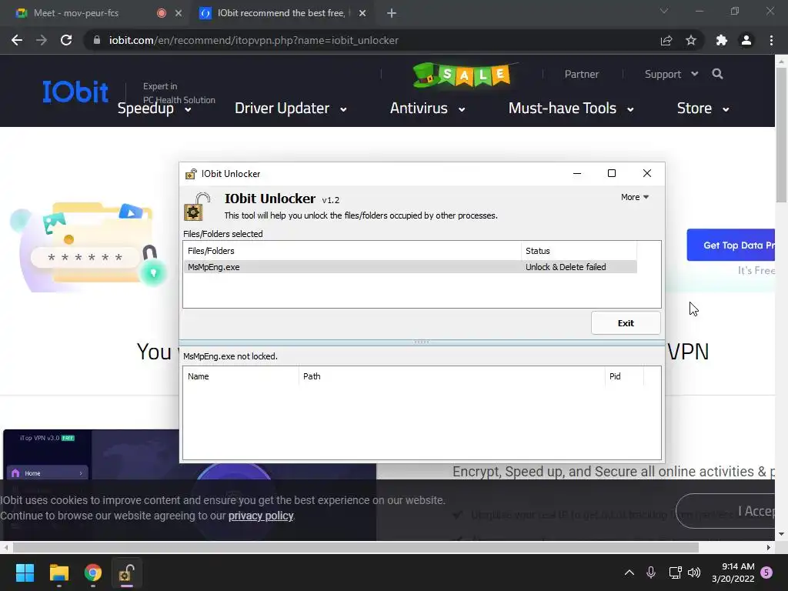Open volume control tray icon
Viewport: 788px width, 591px height.
[x=694, y=573]
